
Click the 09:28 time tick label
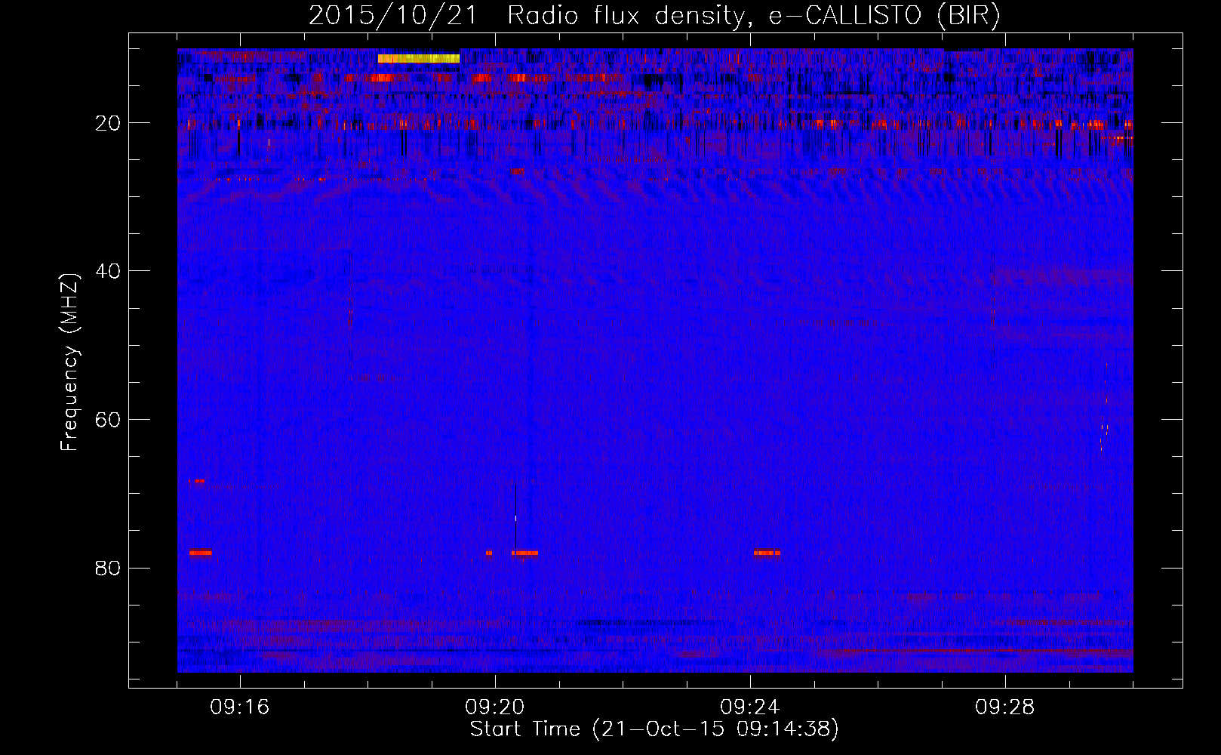1005,707
